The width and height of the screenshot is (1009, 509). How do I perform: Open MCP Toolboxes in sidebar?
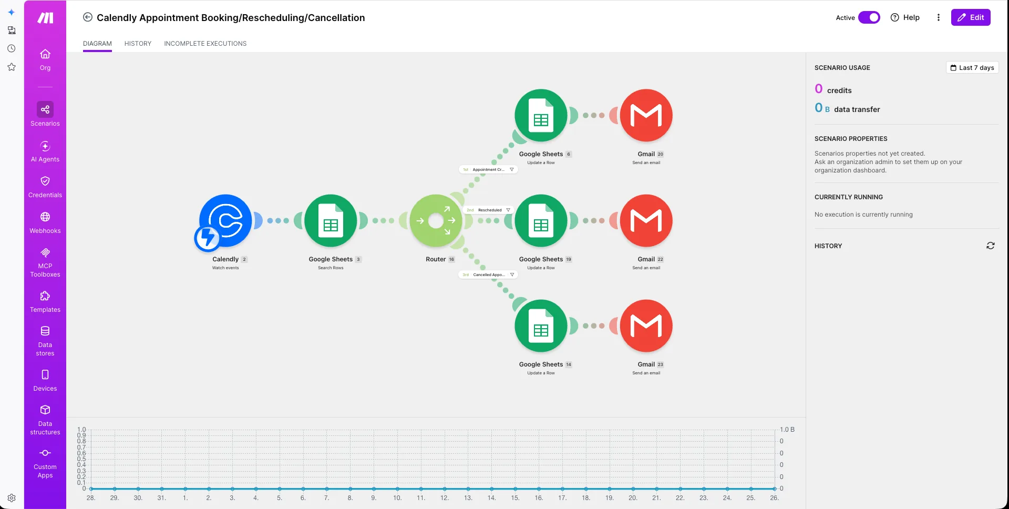[45, 262]
